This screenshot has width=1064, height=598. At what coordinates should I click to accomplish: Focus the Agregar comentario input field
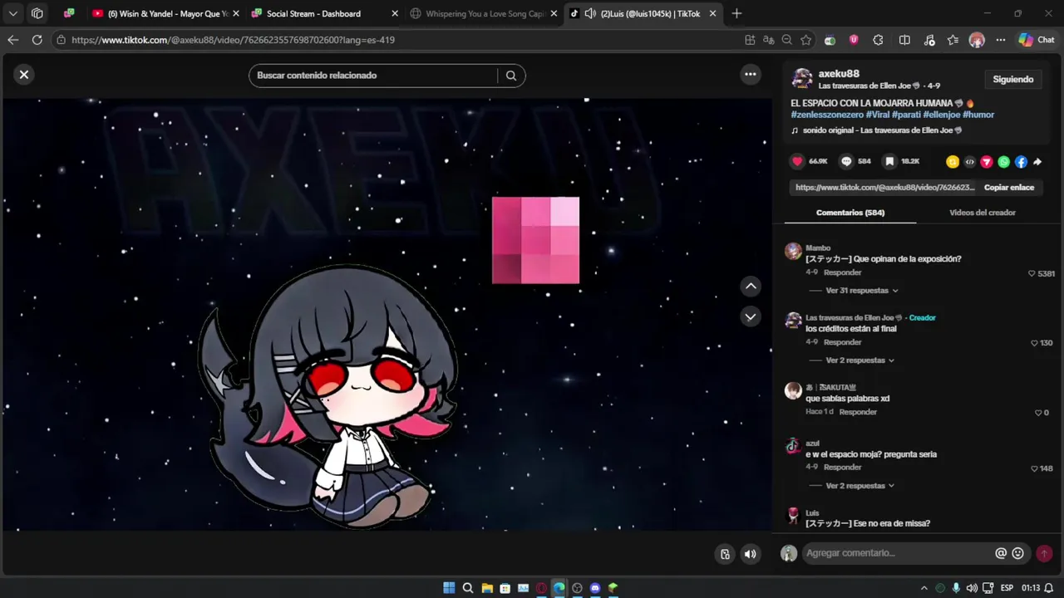click(x=898, y=553)
